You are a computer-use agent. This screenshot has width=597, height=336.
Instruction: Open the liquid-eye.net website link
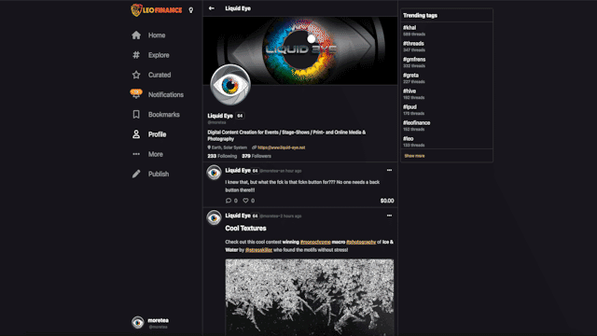tap(282, 147)
